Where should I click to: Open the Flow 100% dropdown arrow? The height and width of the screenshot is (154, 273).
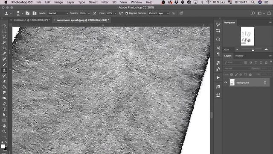[115, 13]
